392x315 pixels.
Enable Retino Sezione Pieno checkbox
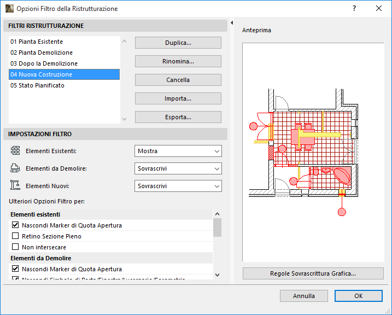pyautogui.click(x=15, y=236)
